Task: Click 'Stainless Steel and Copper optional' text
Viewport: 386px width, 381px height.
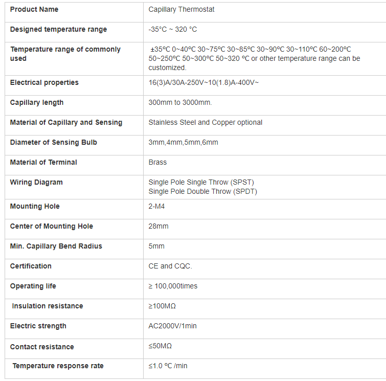Action: [x=206, y=122]
